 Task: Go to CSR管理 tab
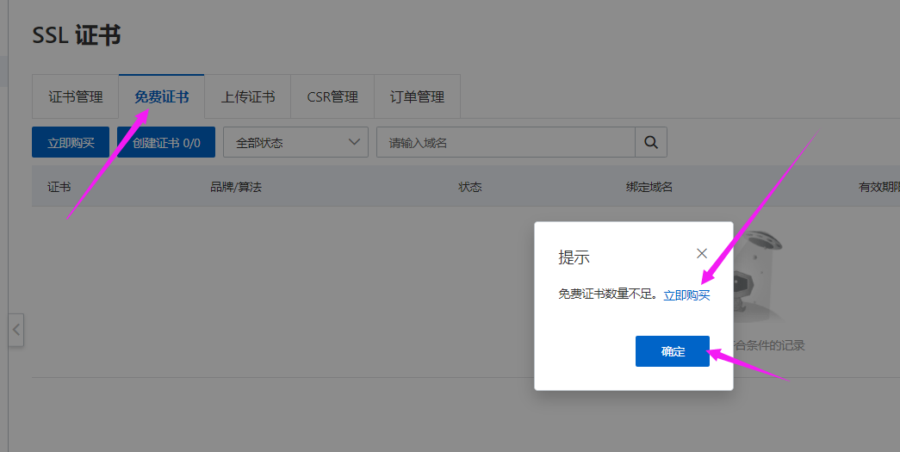pyautogui.click(x=332, y=96)
